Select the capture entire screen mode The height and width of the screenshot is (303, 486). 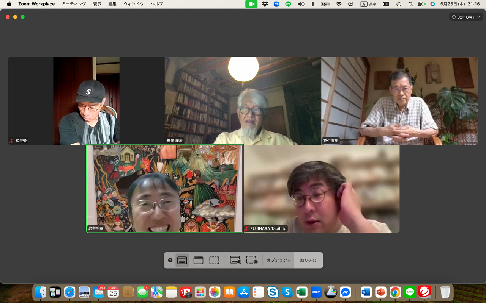coord(182,260)
